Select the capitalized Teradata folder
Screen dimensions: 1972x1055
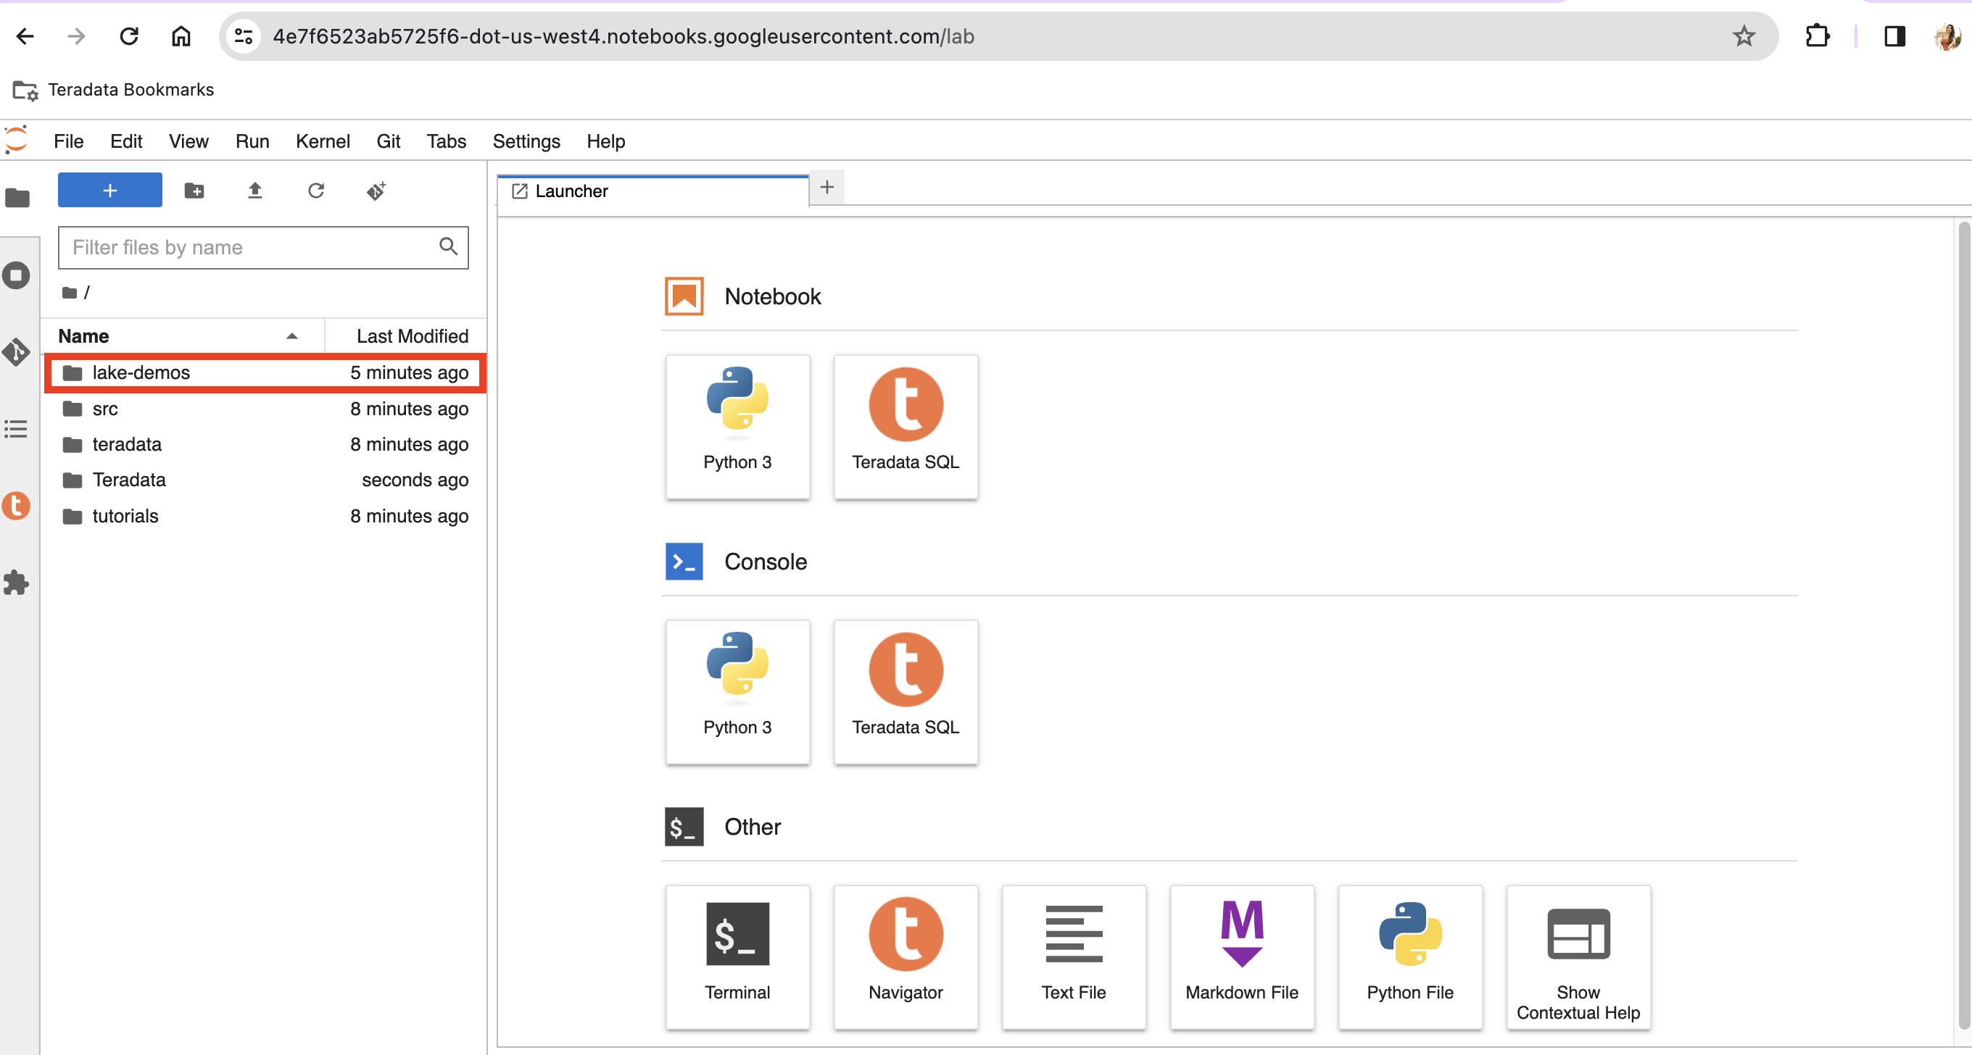click(265, 480)
